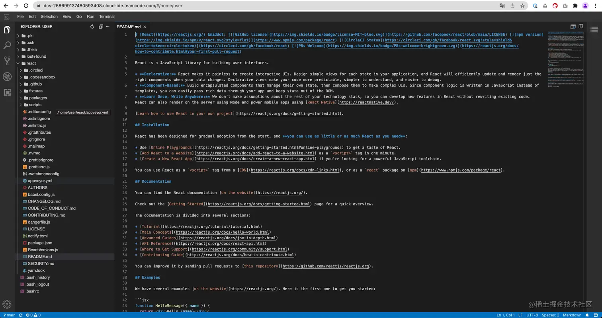Open the File menu
The width and height of the screenshot is (602, 318).
tap(20, 17)
